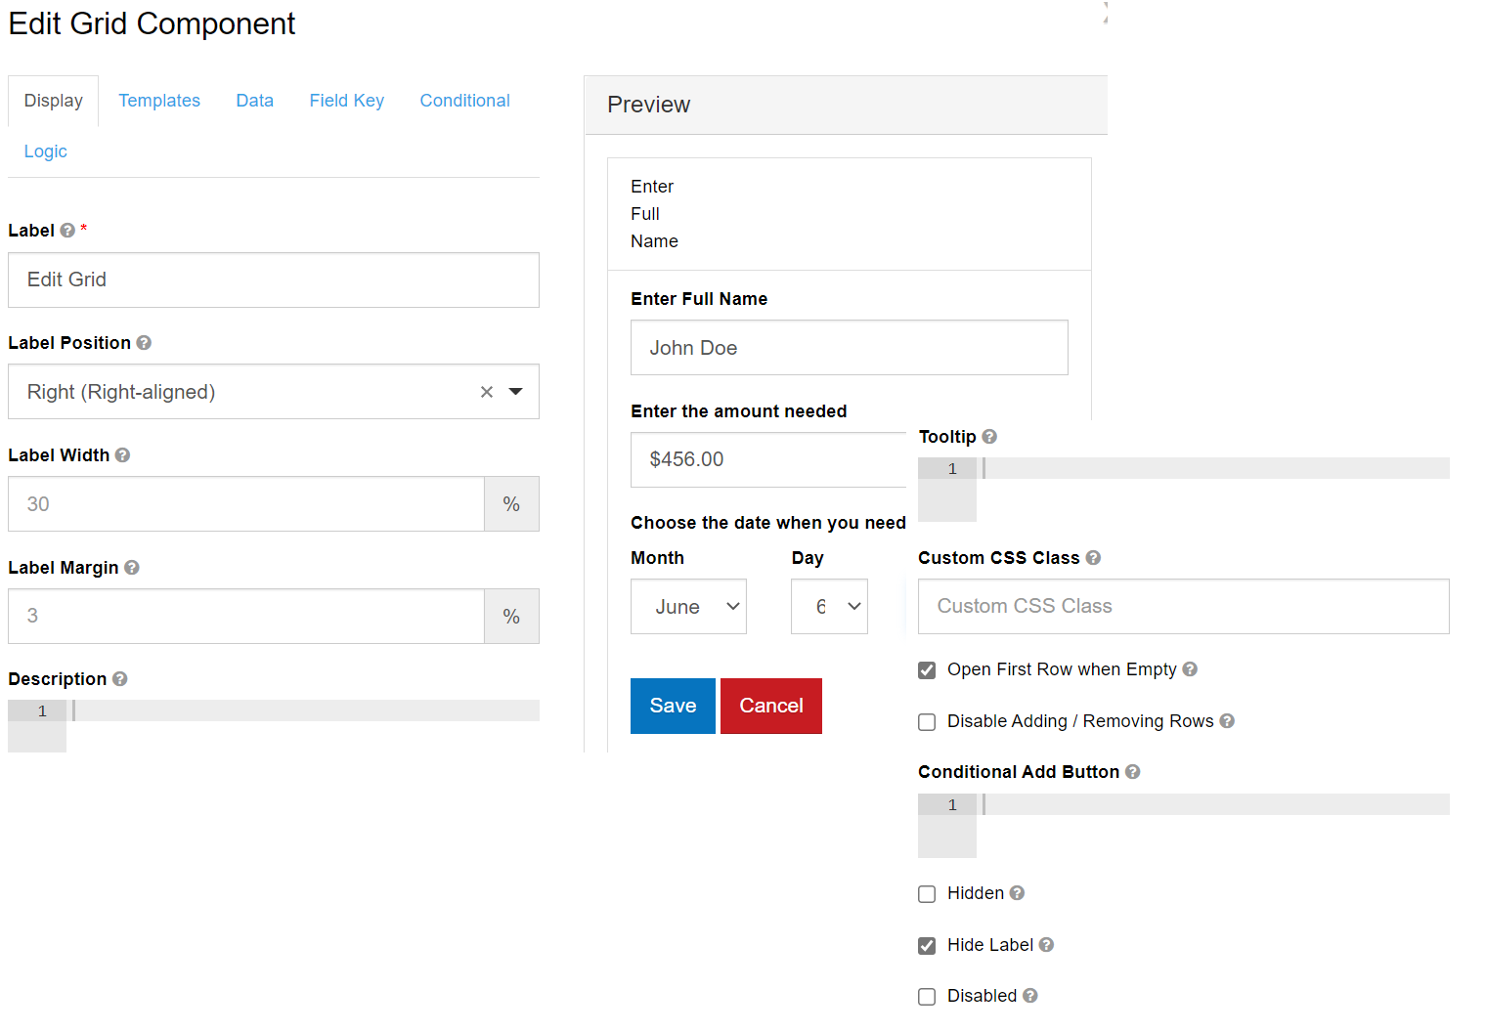The width and height of the screenshot is (1486, 1032).
Task: Check the Hidden checkbox
Action: pyautogui.click(x=927, y=894)
